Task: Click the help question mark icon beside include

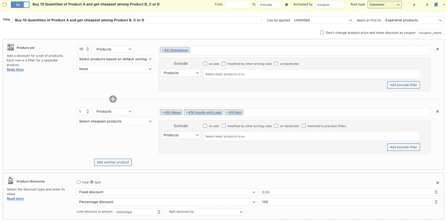Action: point(286,5)
